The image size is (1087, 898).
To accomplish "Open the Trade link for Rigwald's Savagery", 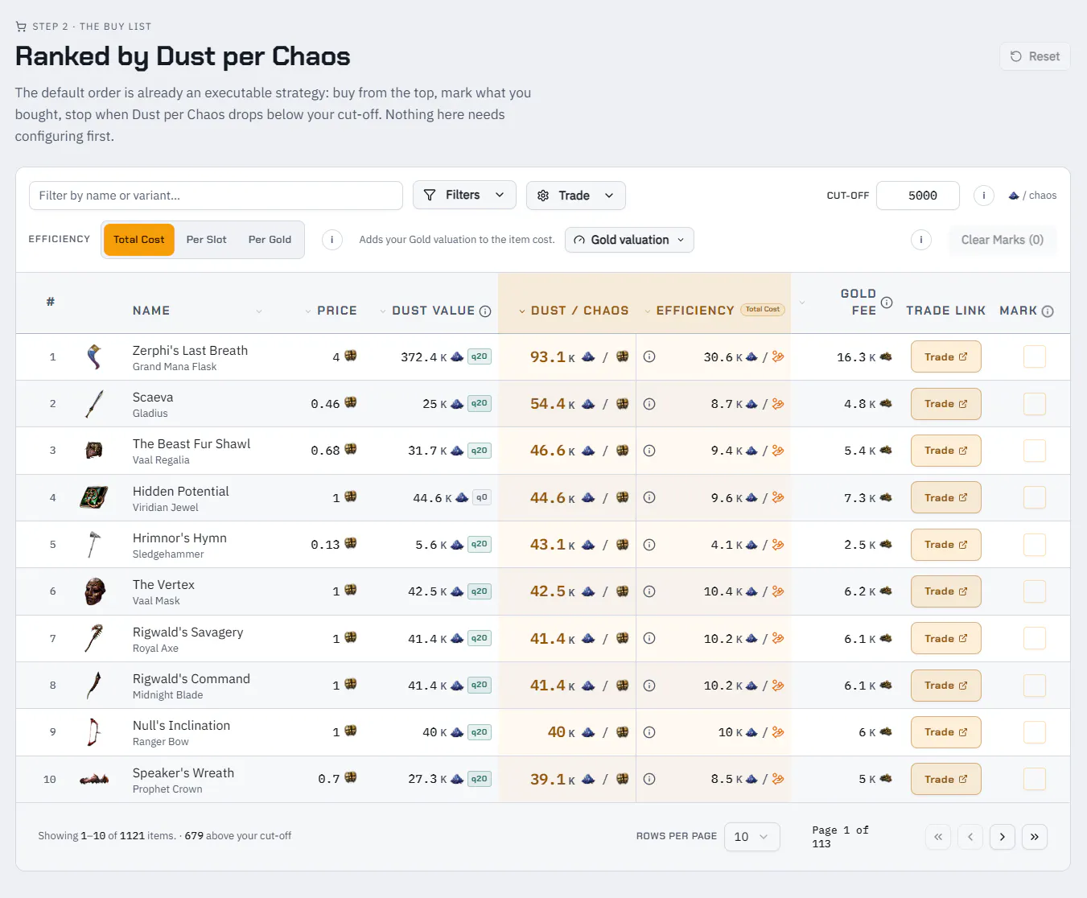I will [x=946, y=638].
